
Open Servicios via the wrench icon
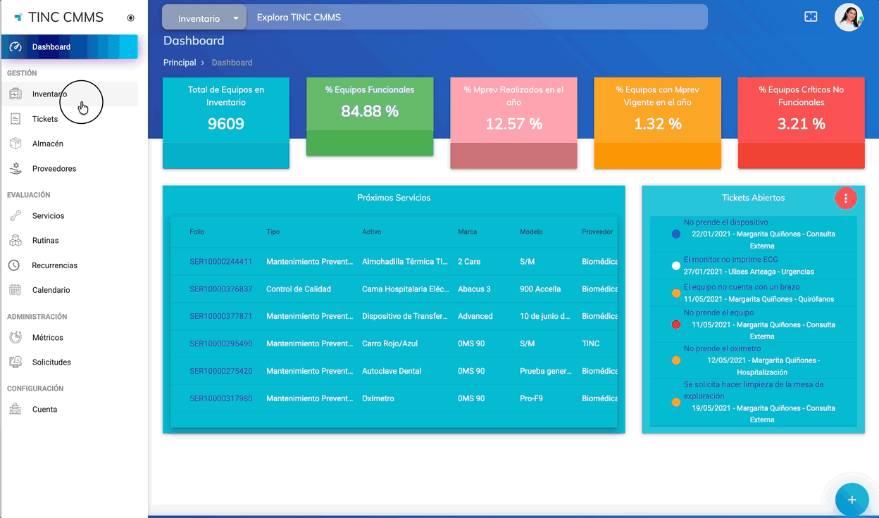pos(15,216)
